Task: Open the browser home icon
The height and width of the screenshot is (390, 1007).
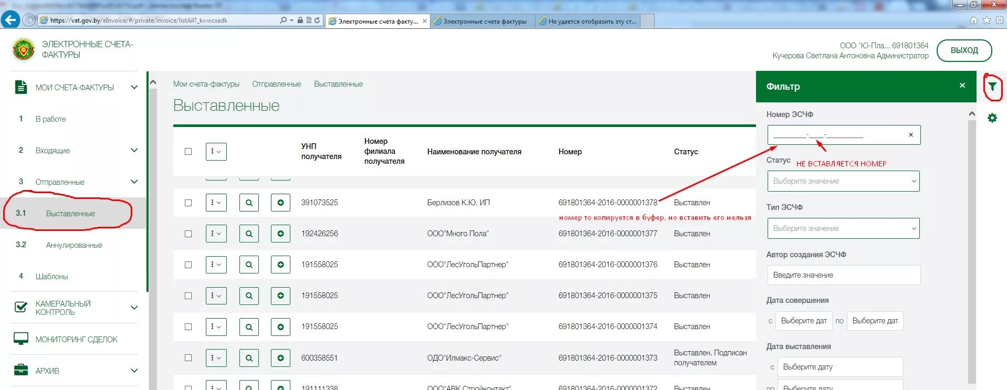Action: pyautogui.click(x=974, y=20)
